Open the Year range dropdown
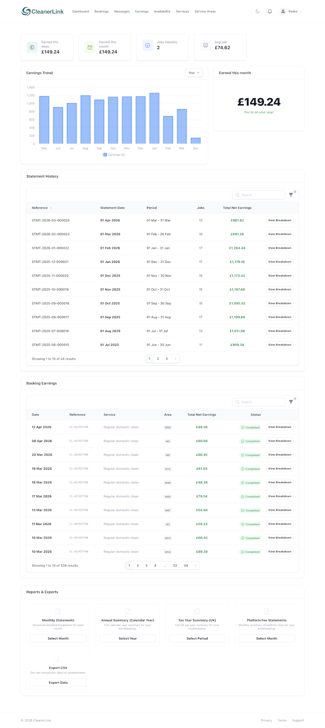 tap(194, 73)
